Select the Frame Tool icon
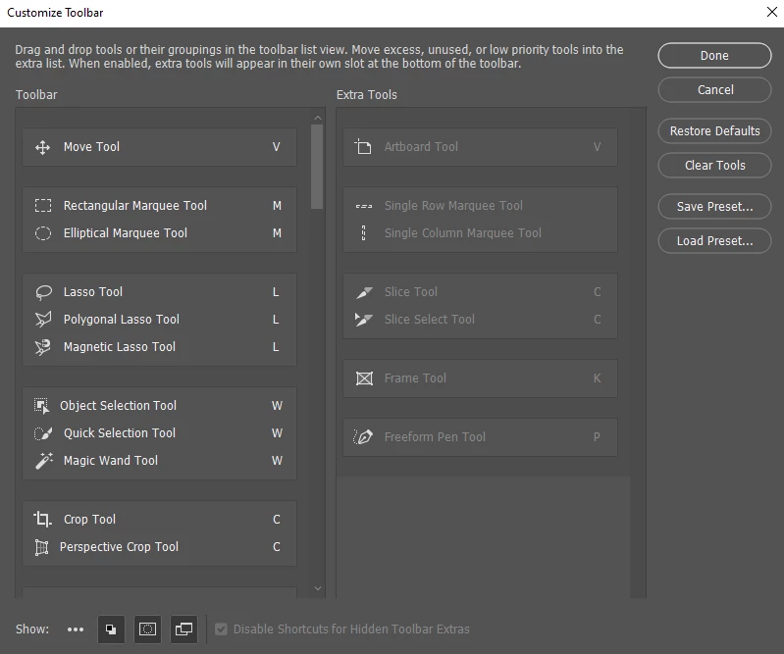Image resolution: width=784 pixels, height=654 pixels. tap(364, 378)
